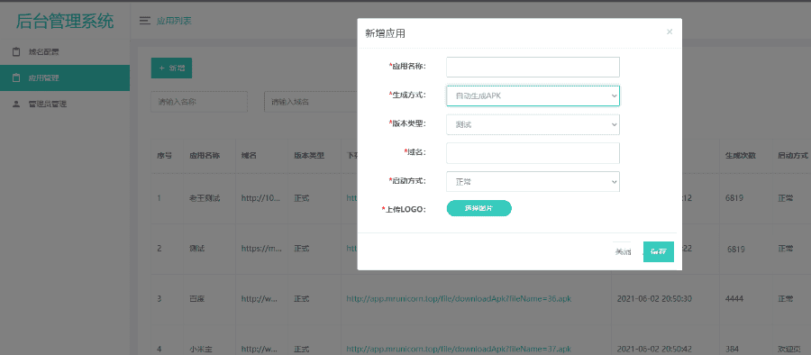Open the 生成方式 dropdown showing 自动生成APK
Screen dimensions: 811x355
click(x=533, y=96)
